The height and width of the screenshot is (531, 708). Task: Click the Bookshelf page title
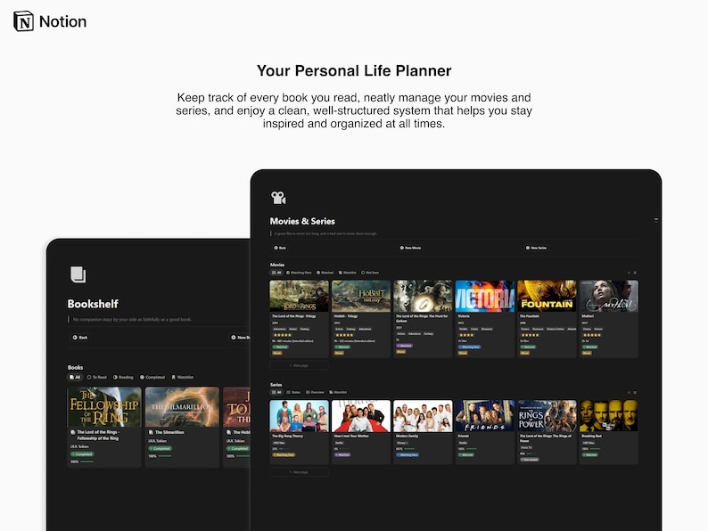(x=93, y=304)
